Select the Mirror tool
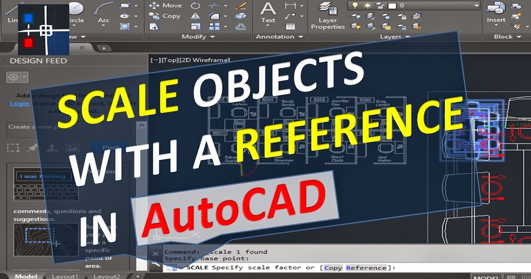 pyautogui.click(x=196, y=16)
